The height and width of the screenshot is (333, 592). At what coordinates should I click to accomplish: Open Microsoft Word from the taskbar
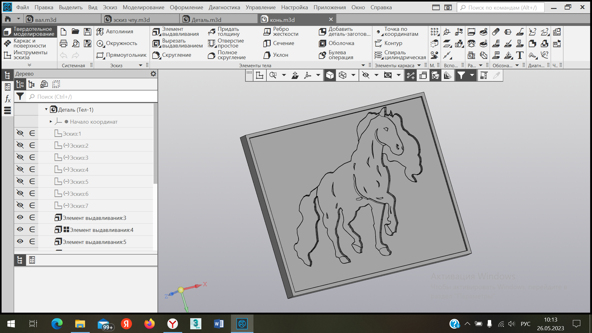(219, 324)
